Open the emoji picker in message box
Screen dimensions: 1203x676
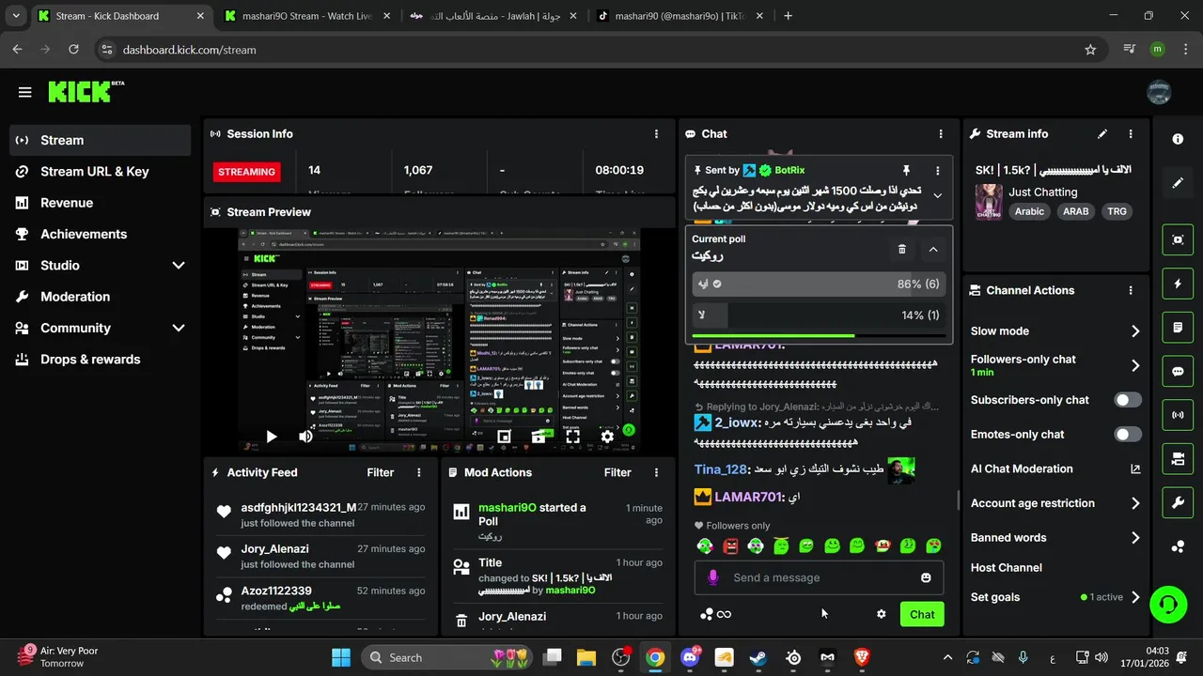tap(926, 577)
